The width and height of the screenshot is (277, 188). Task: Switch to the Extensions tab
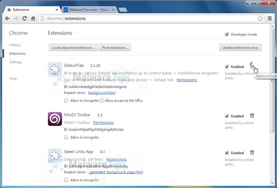click(32, 10)
